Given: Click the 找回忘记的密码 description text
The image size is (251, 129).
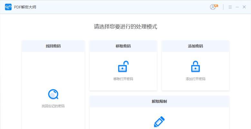Looking at the screenshot, I should (53, 106).
